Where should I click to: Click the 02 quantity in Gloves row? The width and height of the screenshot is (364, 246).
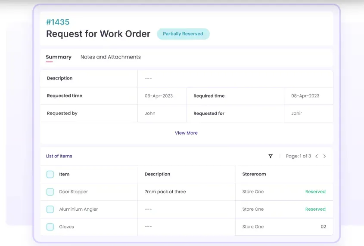323,227
